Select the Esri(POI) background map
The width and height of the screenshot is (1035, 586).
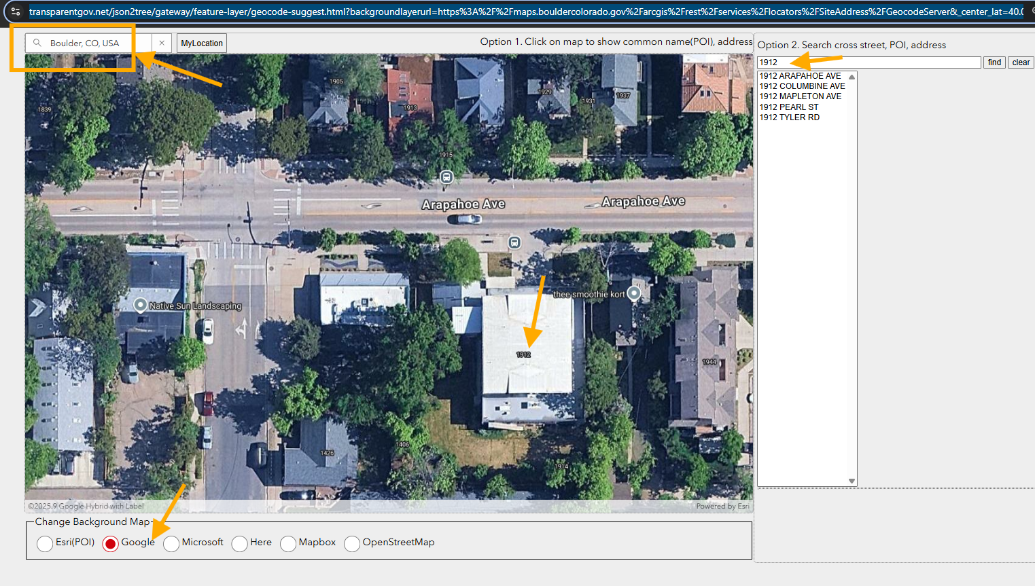(46, 543)
